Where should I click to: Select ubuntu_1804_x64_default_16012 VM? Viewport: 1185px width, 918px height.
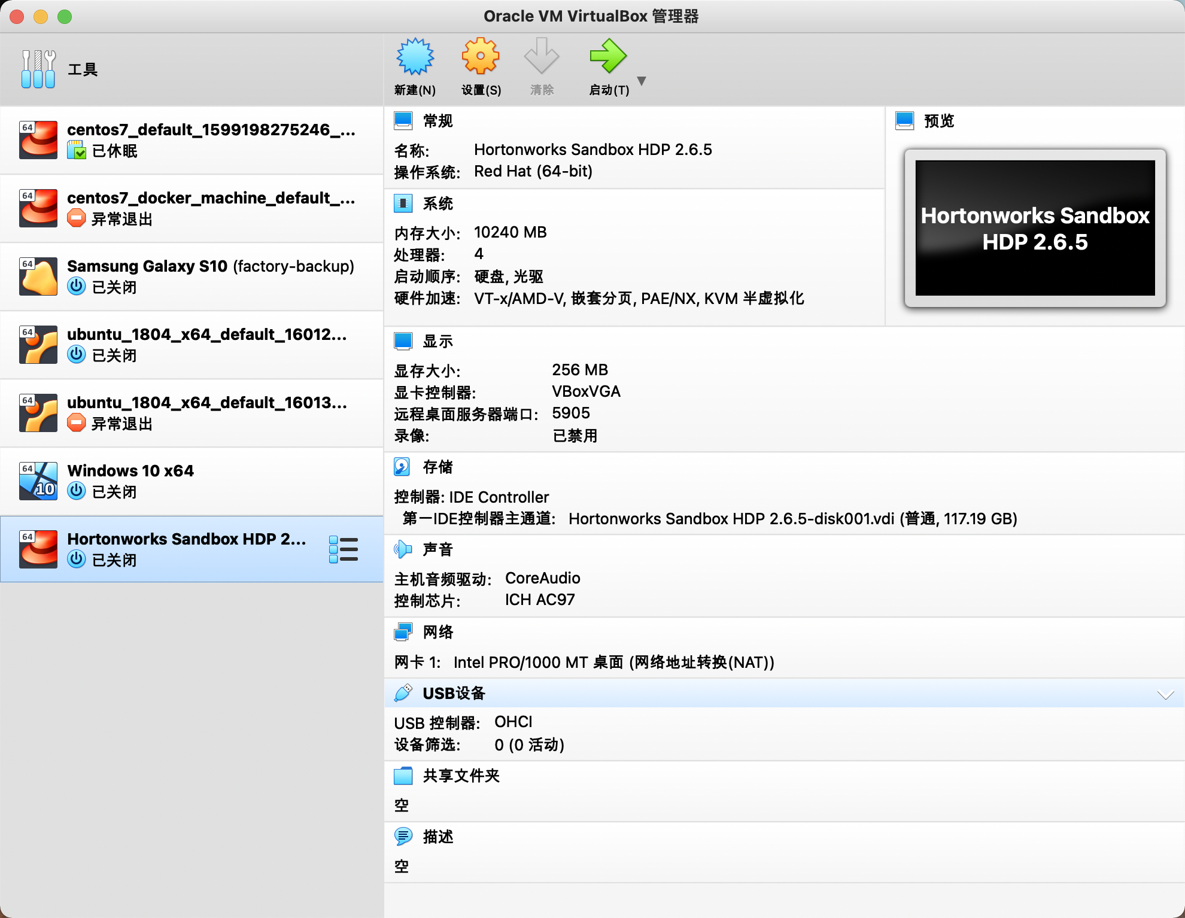[192, 345]
